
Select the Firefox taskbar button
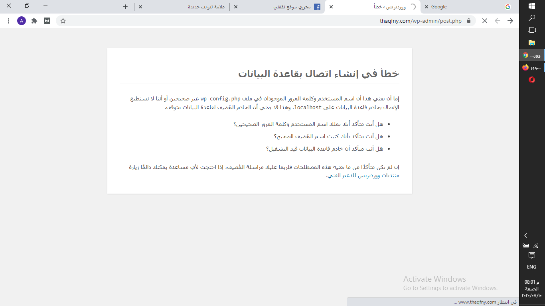pyautogui.click(x=532, y=67)
